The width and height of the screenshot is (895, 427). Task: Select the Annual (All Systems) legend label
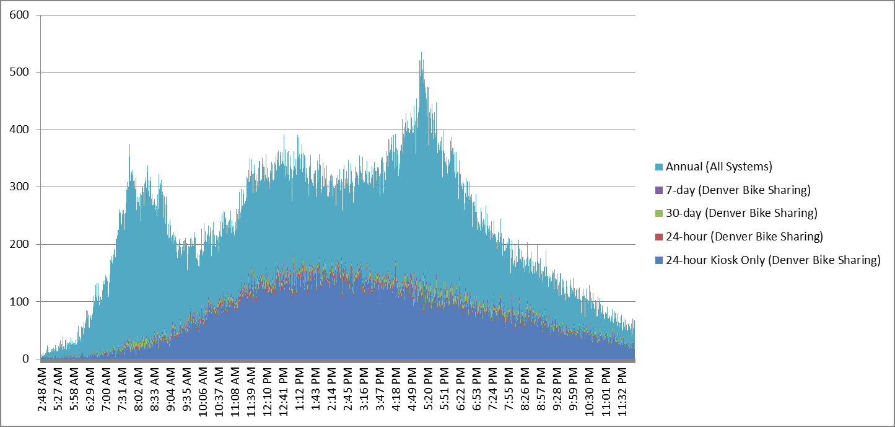pos(719,167)
